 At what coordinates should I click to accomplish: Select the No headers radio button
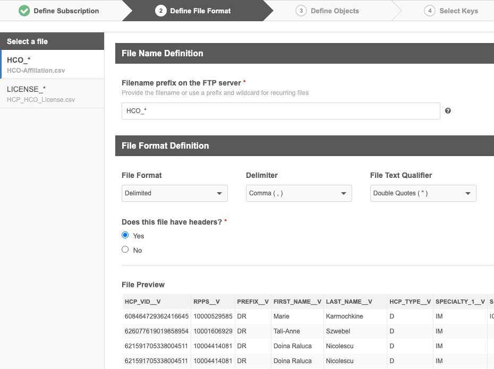(125, 250)
